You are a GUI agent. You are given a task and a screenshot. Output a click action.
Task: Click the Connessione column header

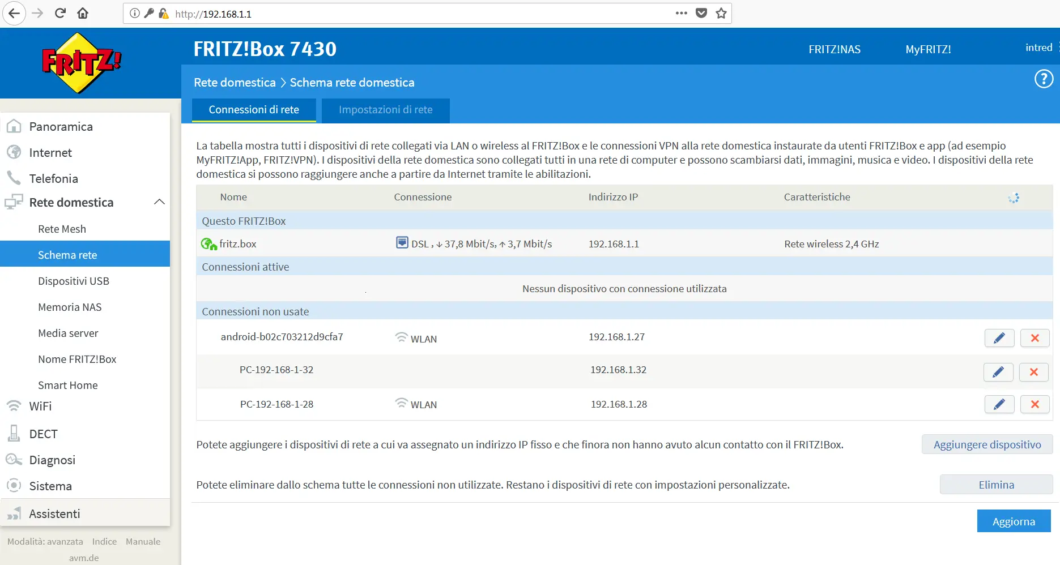(x=423, y=197)
